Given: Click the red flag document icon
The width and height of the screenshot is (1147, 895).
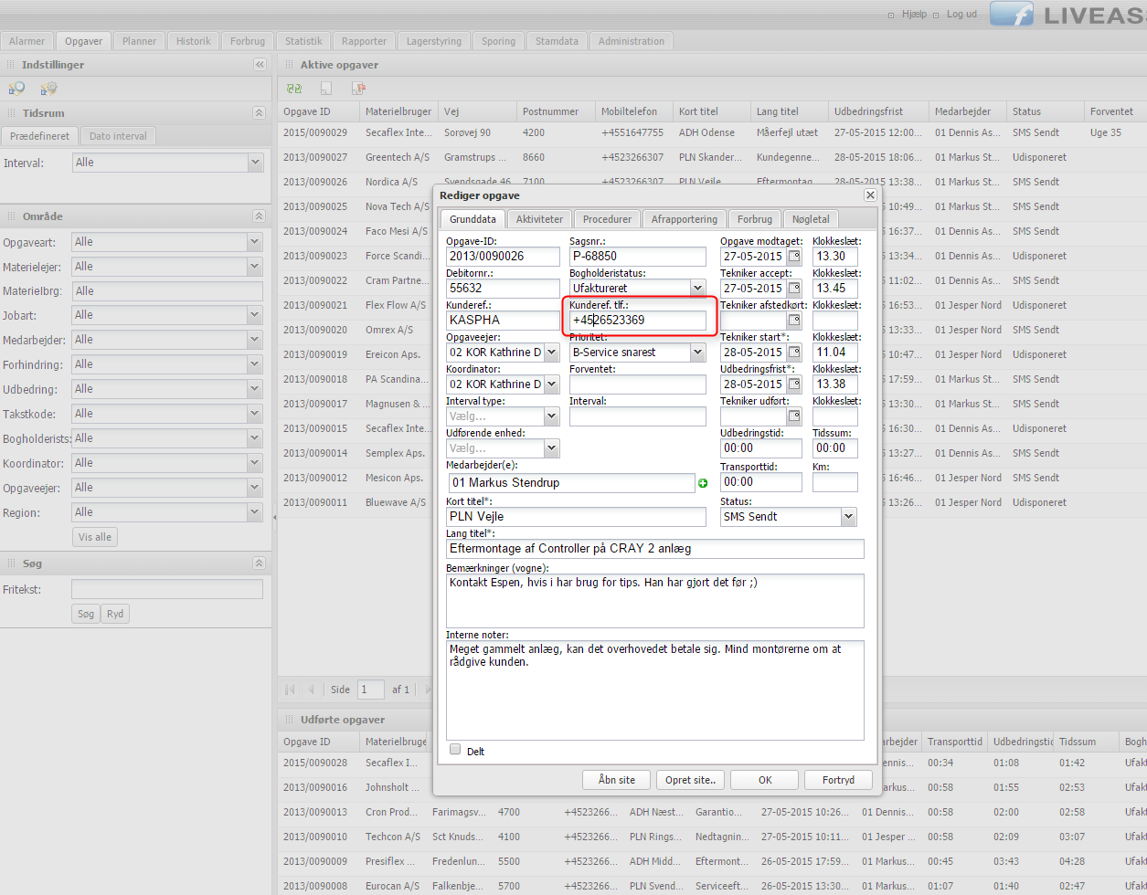Looking at the screenshot, I should point(358,89).
